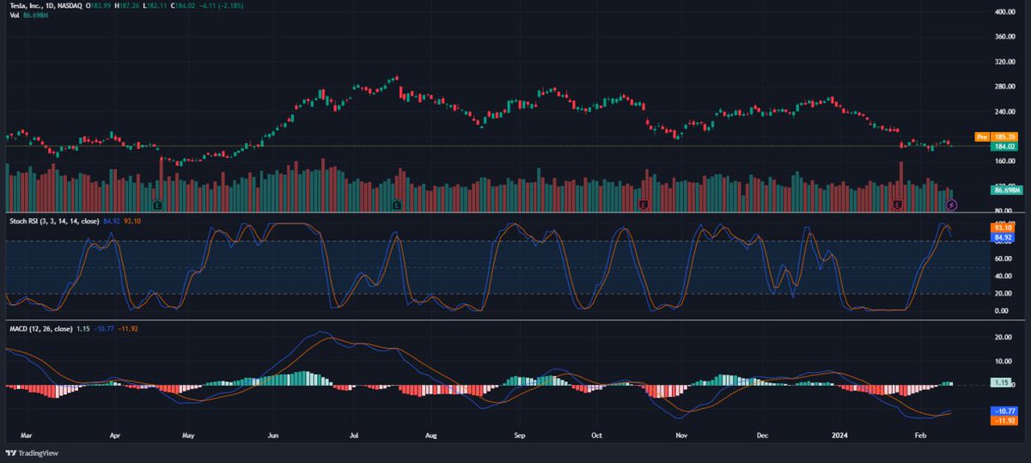Click the 400.00 price scale value
The image size is (1031, 463).
(x=1005, y=12)
